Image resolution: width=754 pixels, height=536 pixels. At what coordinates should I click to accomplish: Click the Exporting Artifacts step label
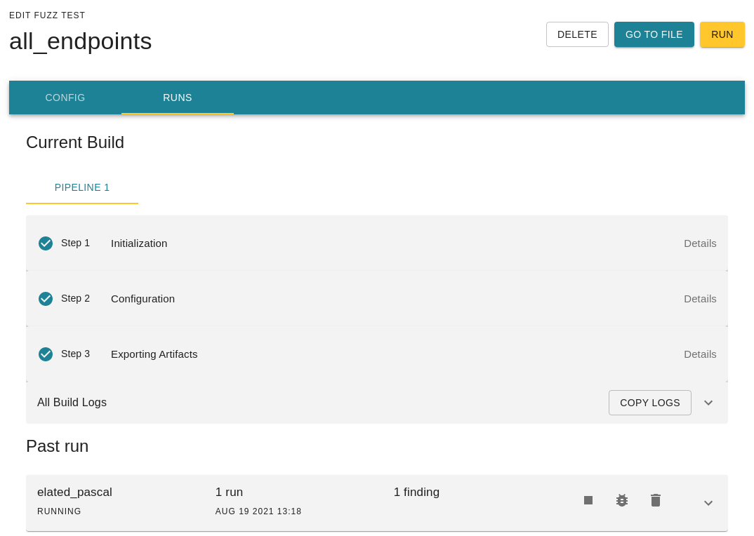click(x=154, y=354)
